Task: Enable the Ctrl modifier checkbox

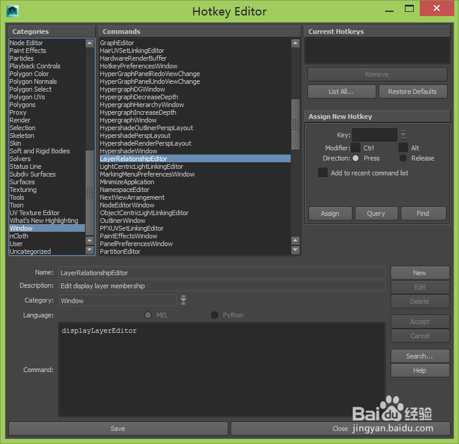Action: [x=356, y=148]
